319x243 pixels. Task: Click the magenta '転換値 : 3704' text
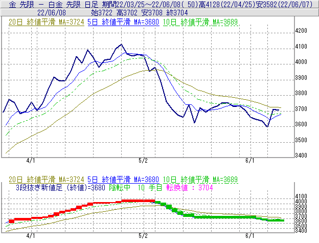[190, 187]
